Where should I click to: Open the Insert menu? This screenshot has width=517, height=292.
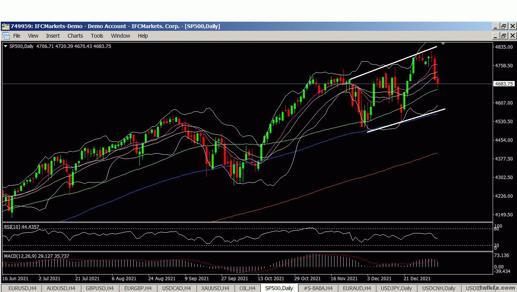[53, 36]
